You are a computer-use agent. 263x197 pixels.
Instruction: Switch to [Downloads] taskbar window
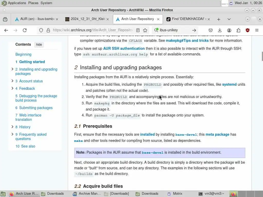click(117, 194)
